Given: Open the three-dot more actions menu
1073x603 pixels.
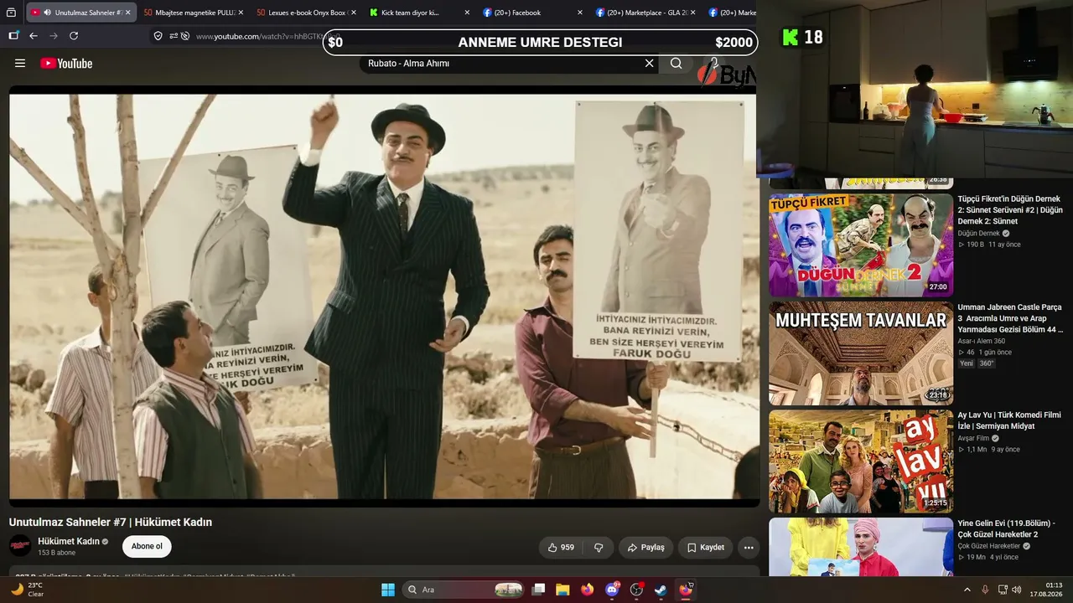Looking at the screenshot, I should point(749,548).
